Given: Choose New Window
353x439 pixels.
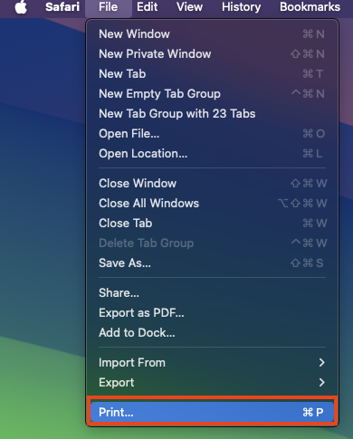Looking at the screenshot, I should (212, 34).
